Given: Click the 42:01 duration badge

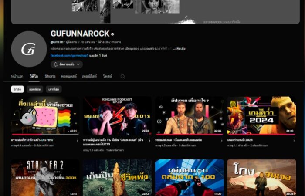Looking at the screenshot, I should (x=73, y=131).
